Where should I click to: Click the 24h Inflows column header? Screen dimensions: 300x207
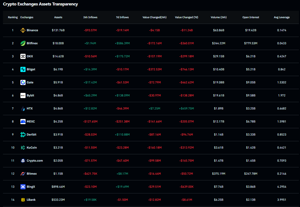click(90, 17)
